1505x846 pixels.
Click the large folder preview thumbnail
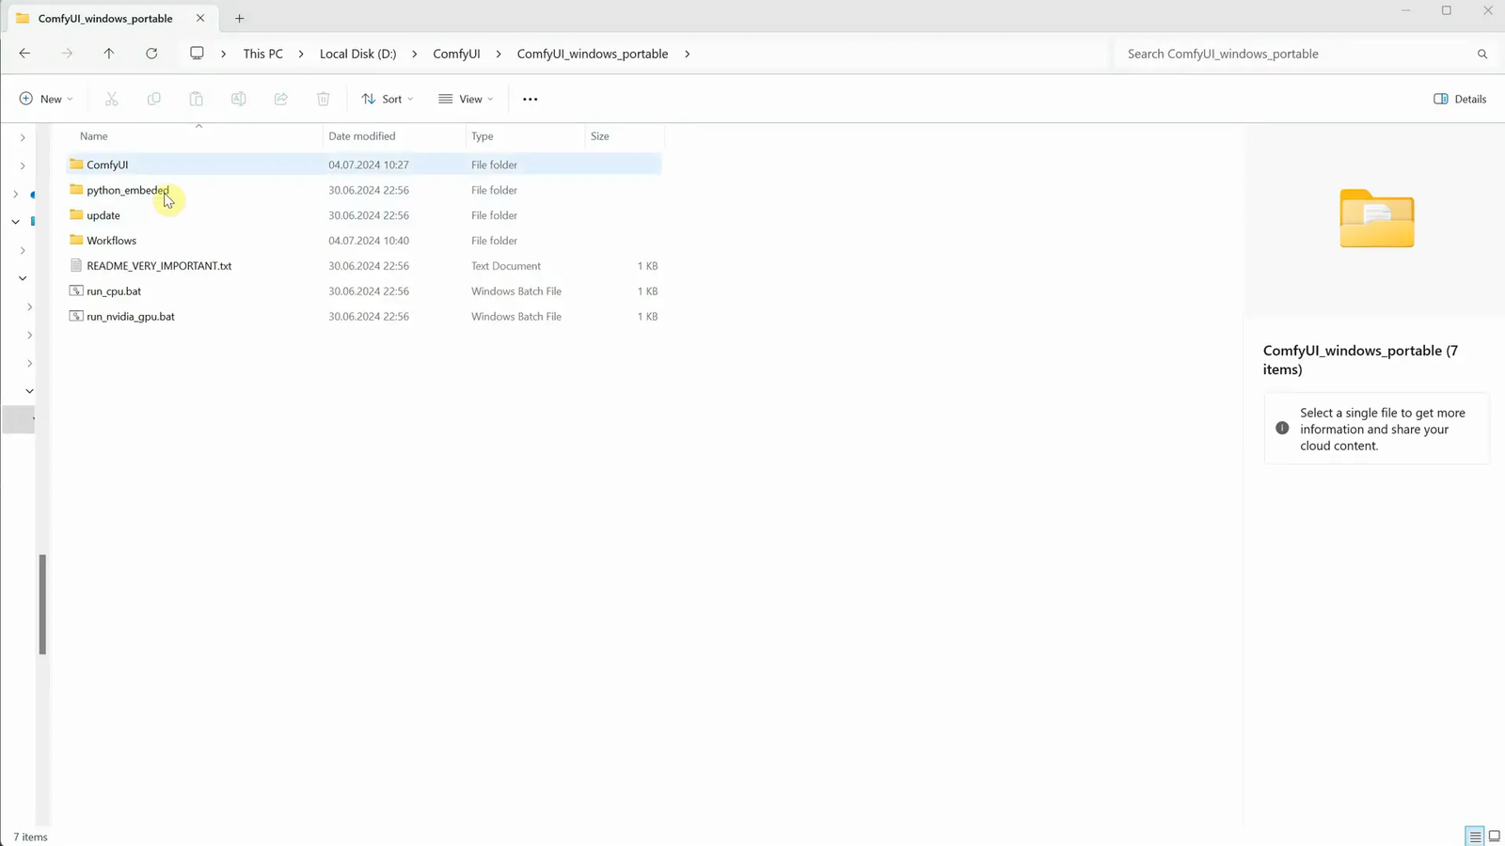click(x=1377, y=219)
